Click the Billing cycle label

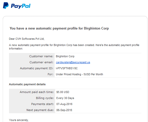point(45,98)
